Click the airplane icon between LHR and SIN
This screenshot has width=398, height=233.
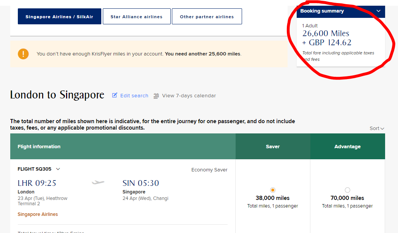(98, 183)
